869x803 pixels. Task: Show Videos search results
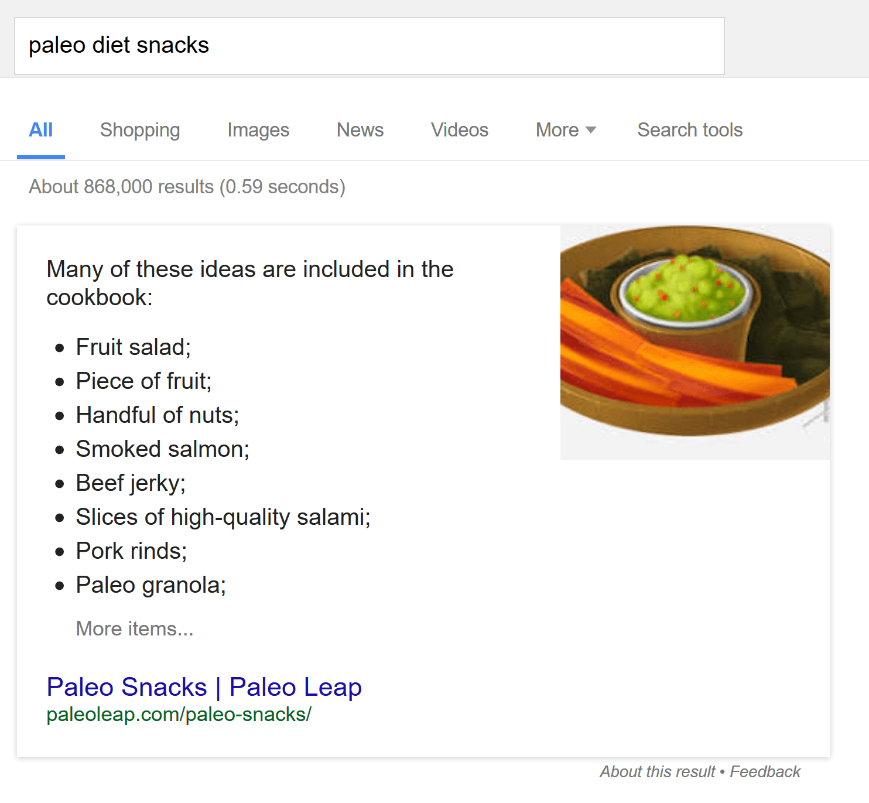pyautogui.click(x=460, y=130)
